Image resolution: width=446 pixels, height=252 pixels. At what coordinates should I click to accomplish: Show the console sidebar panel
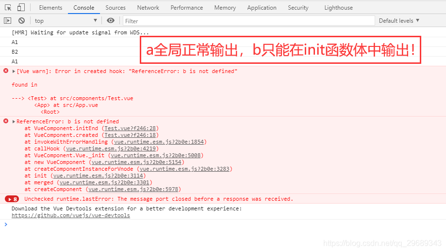tap(7, 21)
